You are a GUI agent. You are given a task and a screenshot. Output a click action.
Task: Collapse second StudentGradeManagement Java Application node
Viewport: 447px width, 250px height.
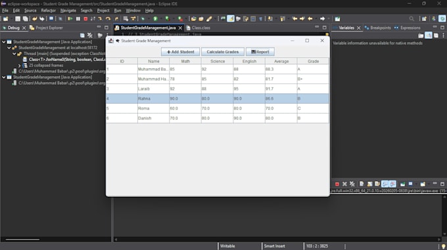tap(4, 77)
